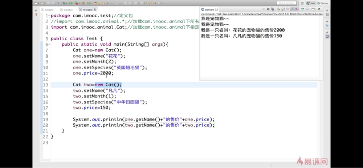The width and height of the screenshot is (363, 168).
Task: Focus the Quick Access search field
Action: pos(286,3)
